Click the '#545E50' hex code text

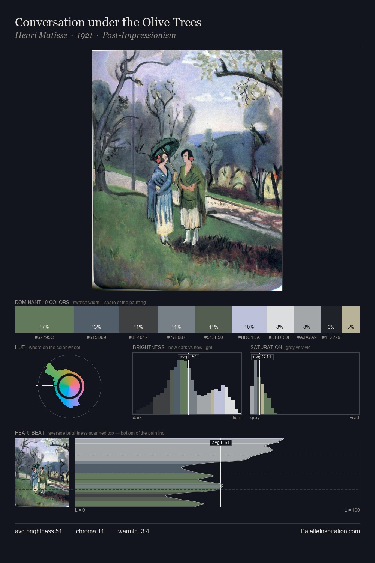click(x=214, y=337)
